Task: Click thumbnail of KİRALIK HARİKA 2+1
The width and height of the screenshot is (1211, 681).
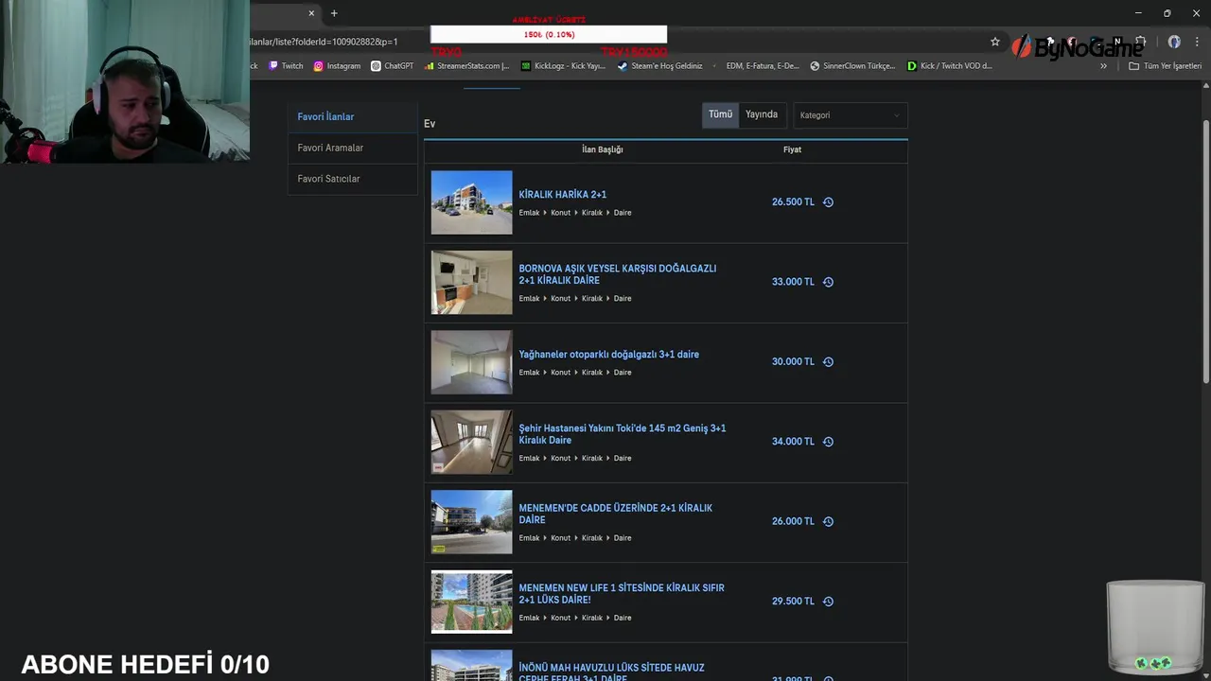Action: (471, 202)
